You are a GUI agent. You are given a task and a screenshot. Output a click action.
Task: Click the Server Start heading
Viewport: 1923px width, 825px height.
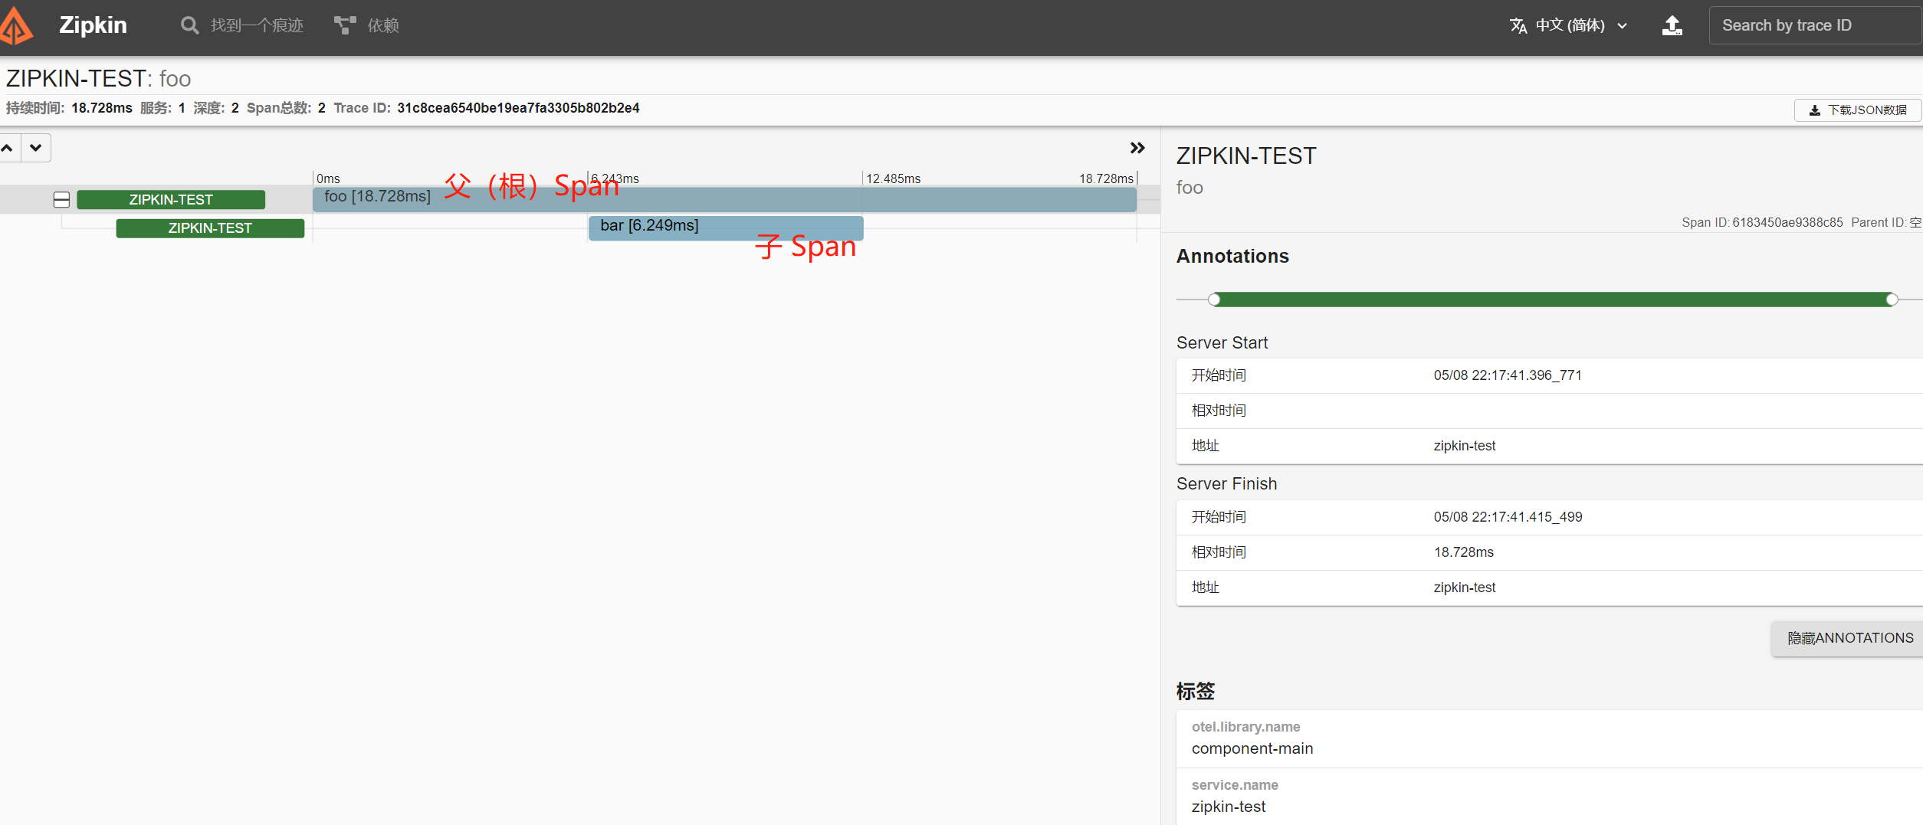coord(1222,343)
